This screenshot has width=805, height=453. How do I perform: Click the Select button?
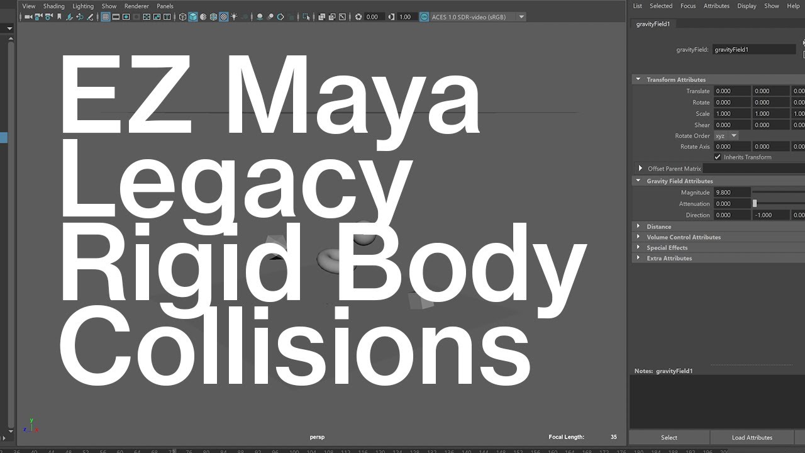click(x=669, y=437)
